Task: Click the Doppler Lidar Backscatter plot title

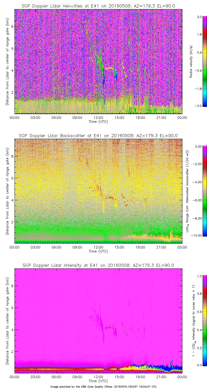Action: pyautogui.click(x=98, y=135)
